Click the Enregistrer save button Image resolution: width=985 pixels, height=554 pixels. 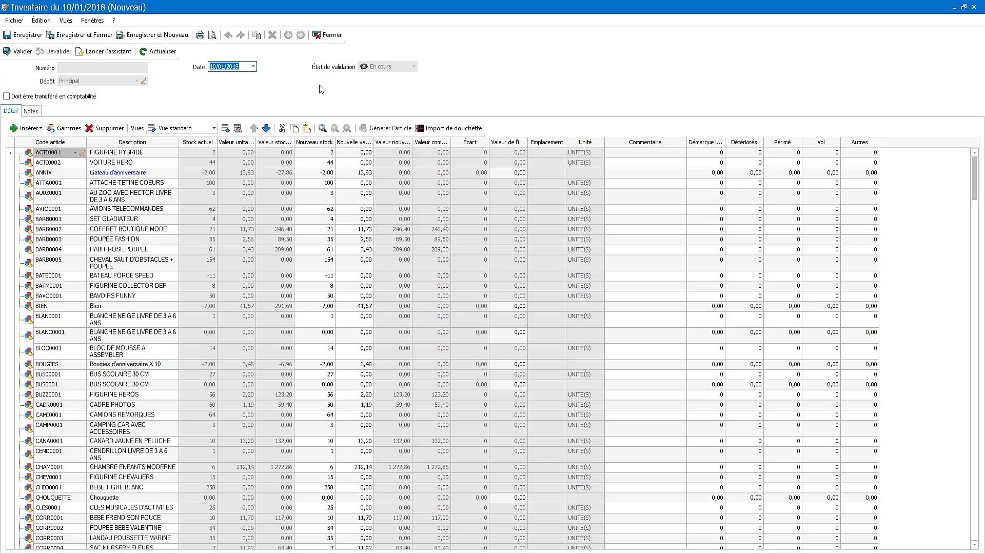[x=23, y=35]
